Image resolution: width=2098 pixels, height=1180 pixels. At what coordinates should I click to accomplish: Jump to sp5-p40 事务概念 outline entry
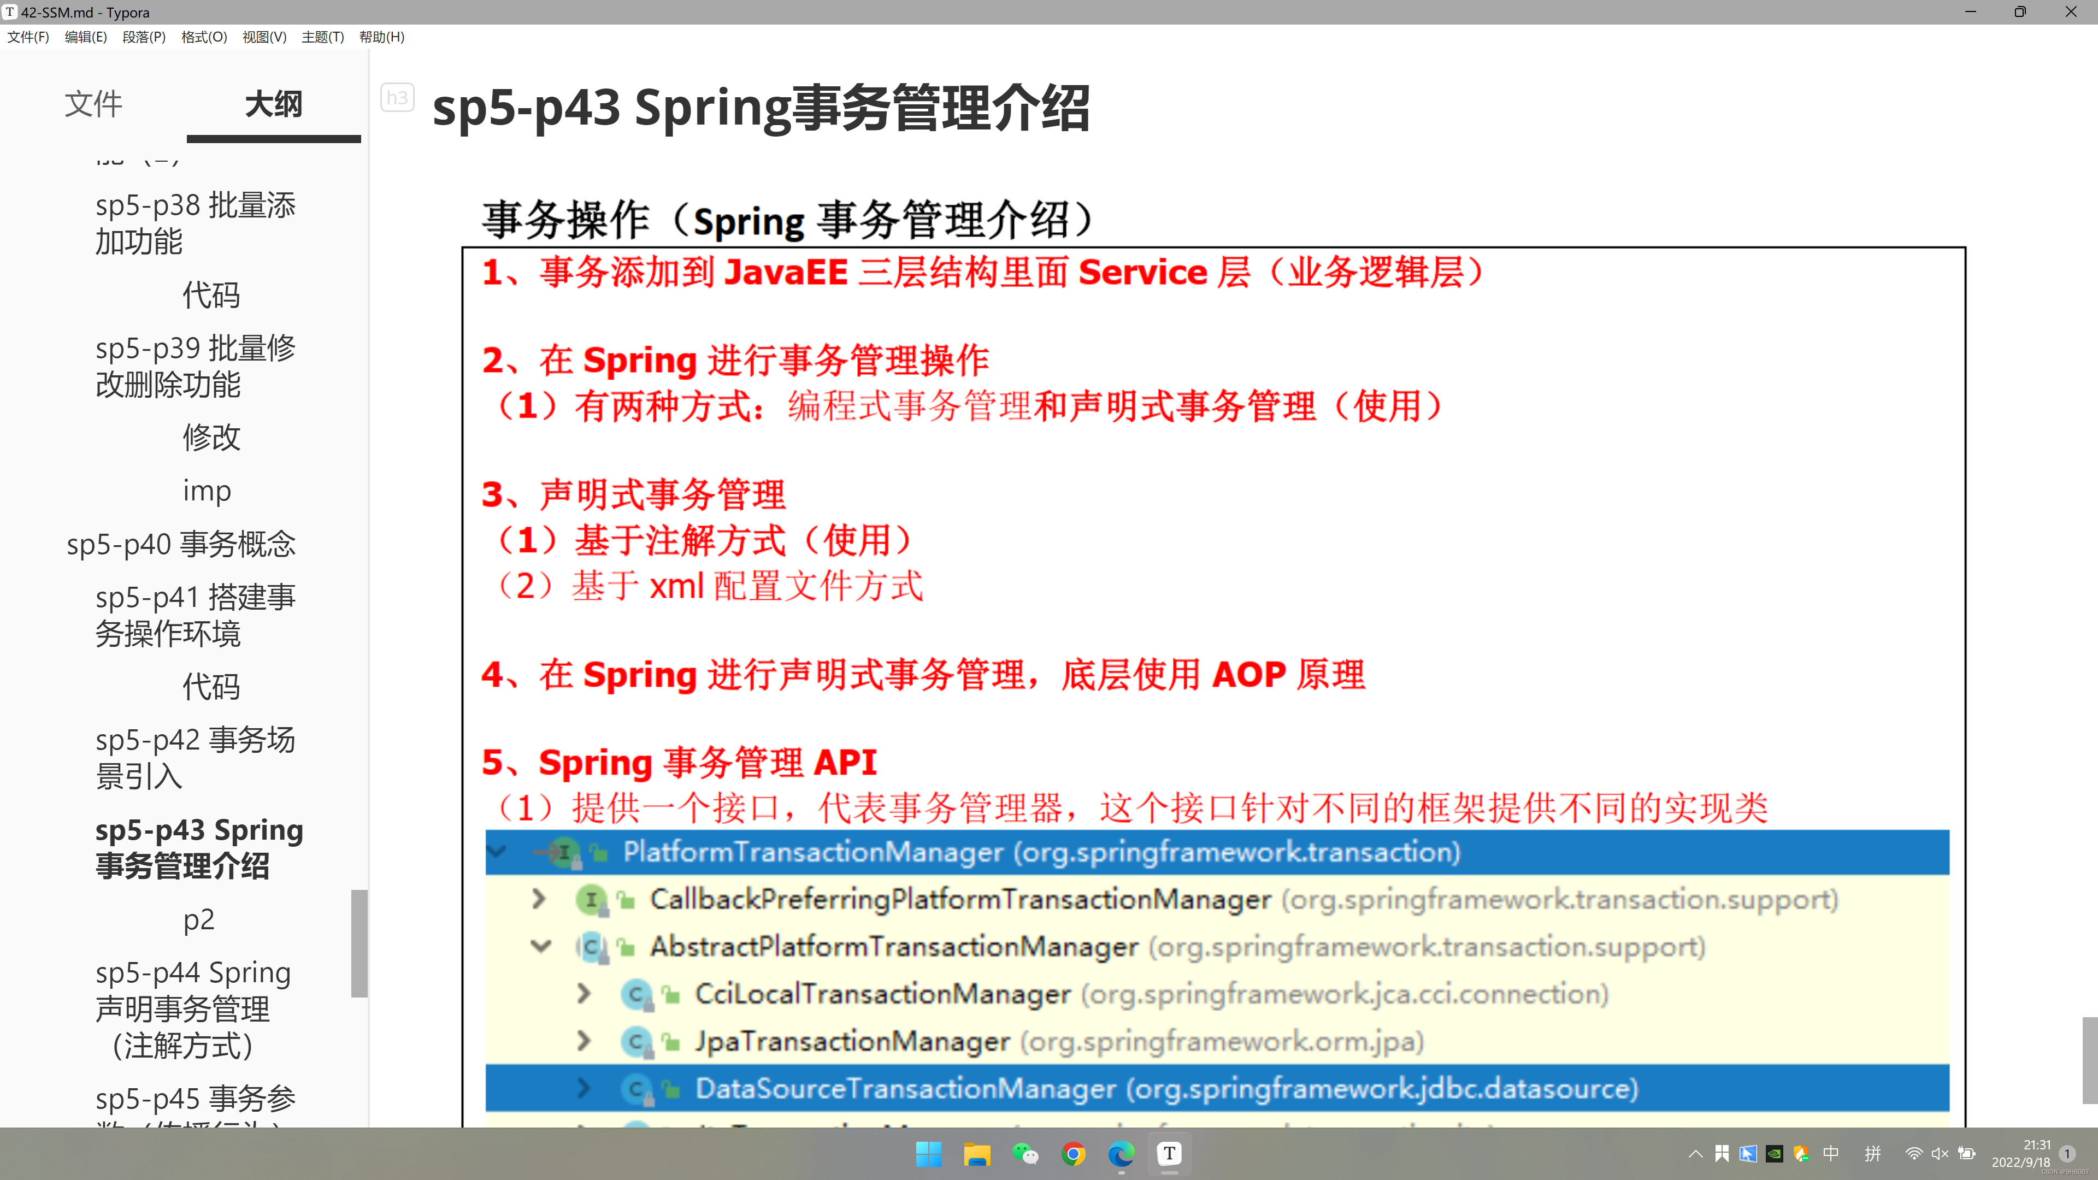click(181, 544)
